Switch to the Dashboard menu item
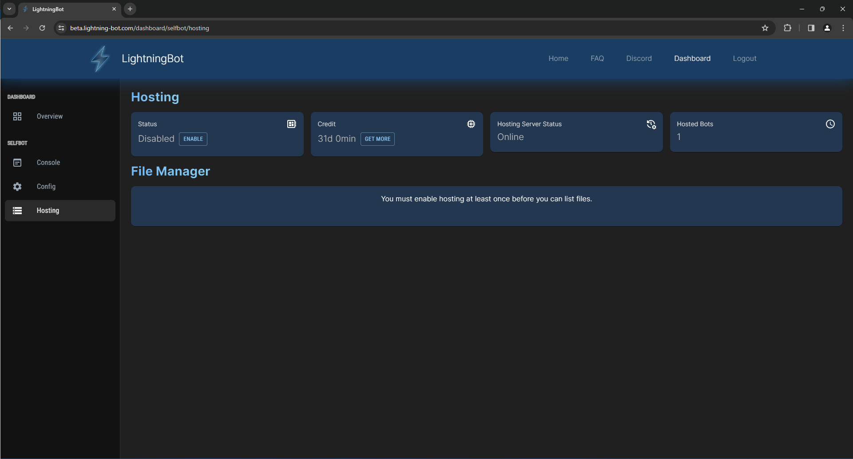Image resolution: width=853 pixels, height=459 pixels. (692, 58)
